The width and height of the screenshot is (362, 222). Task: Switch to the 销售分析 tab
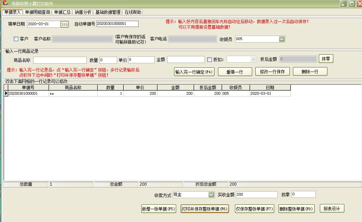tap(82, 12)
